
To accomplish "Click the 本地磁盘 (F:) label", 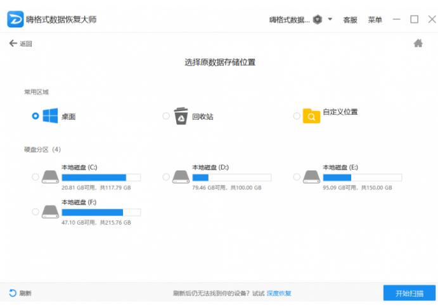I will [79, 203].
